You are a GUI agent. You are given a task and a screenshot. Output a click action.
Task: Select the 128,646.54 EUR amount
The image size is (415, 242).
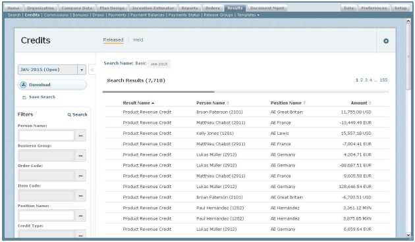click(355, 187)
